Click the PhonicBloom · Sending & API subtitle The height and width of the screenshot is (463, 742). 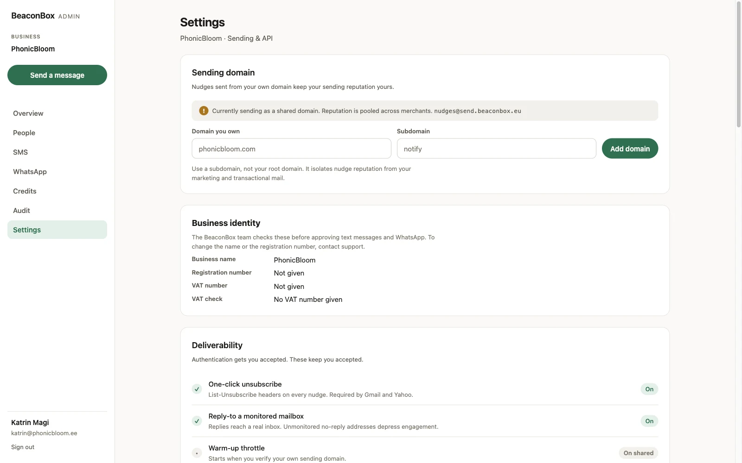tap(226, 38)
